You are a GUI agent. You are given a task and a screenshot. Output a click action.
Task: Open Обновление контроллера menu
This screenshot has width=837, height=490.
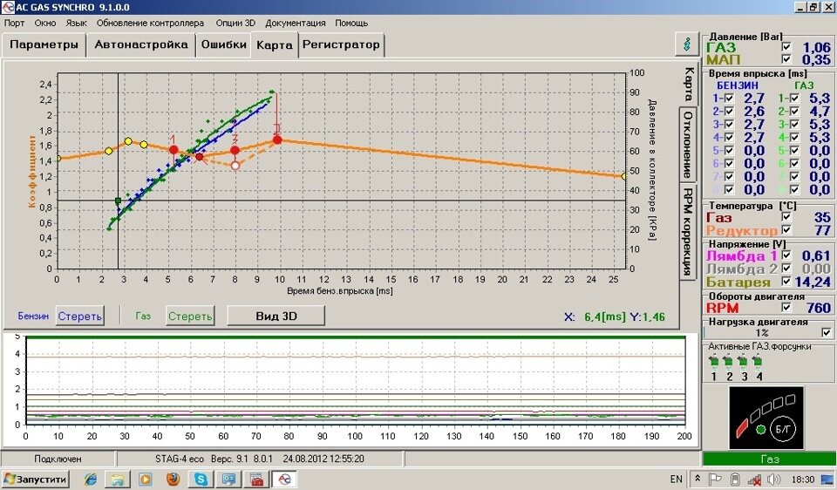point(150,23)
